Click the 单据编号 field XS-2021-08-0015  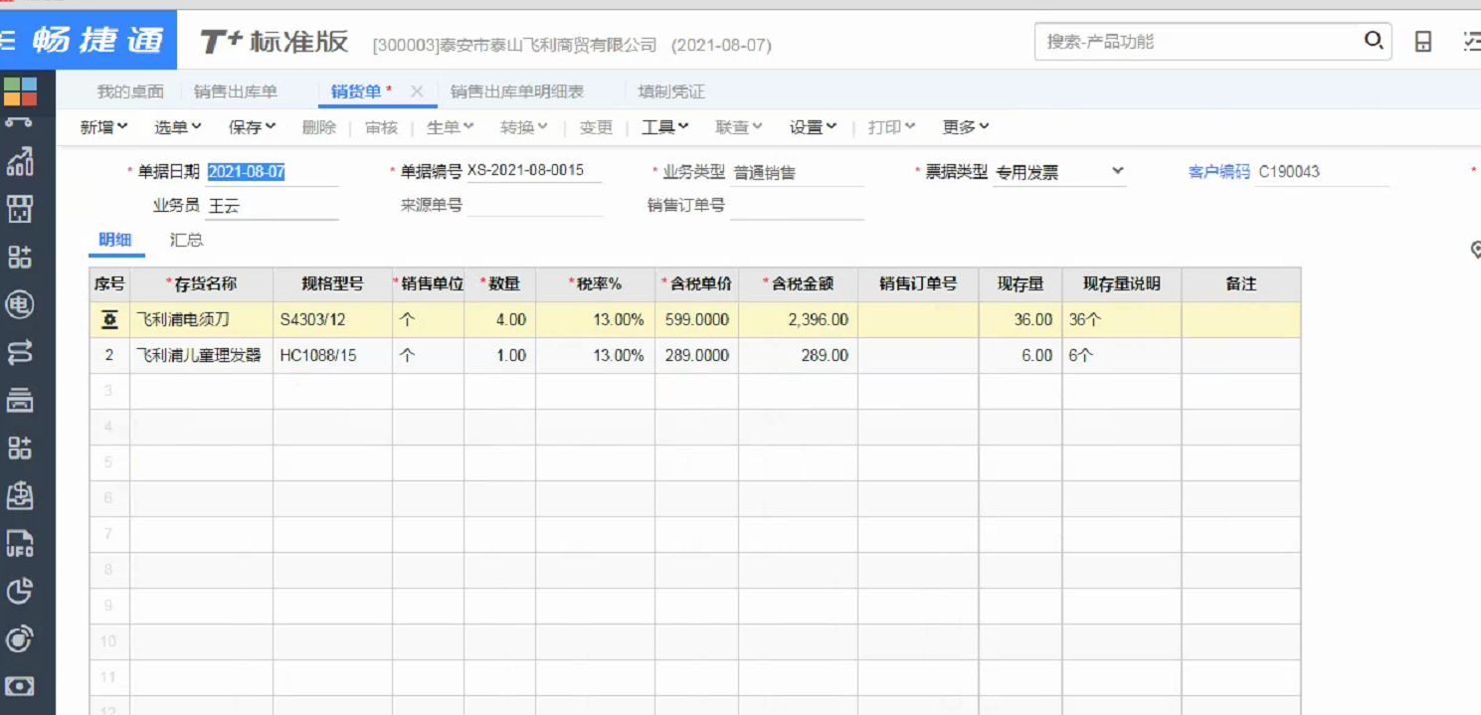[534, 171]
